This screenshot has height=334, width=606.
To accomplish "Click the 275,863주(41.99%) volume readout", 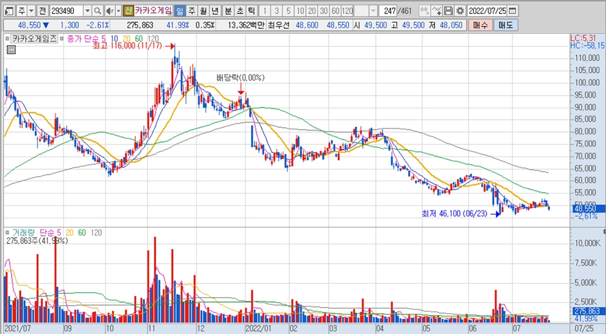I will (x=37, y=240).
